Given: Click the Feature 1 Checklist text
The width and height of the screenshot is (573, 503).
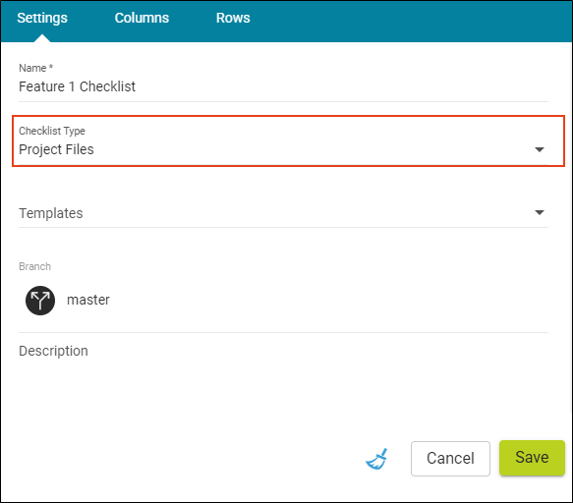Looking at the screenshot, I should [x=77, y=86].
